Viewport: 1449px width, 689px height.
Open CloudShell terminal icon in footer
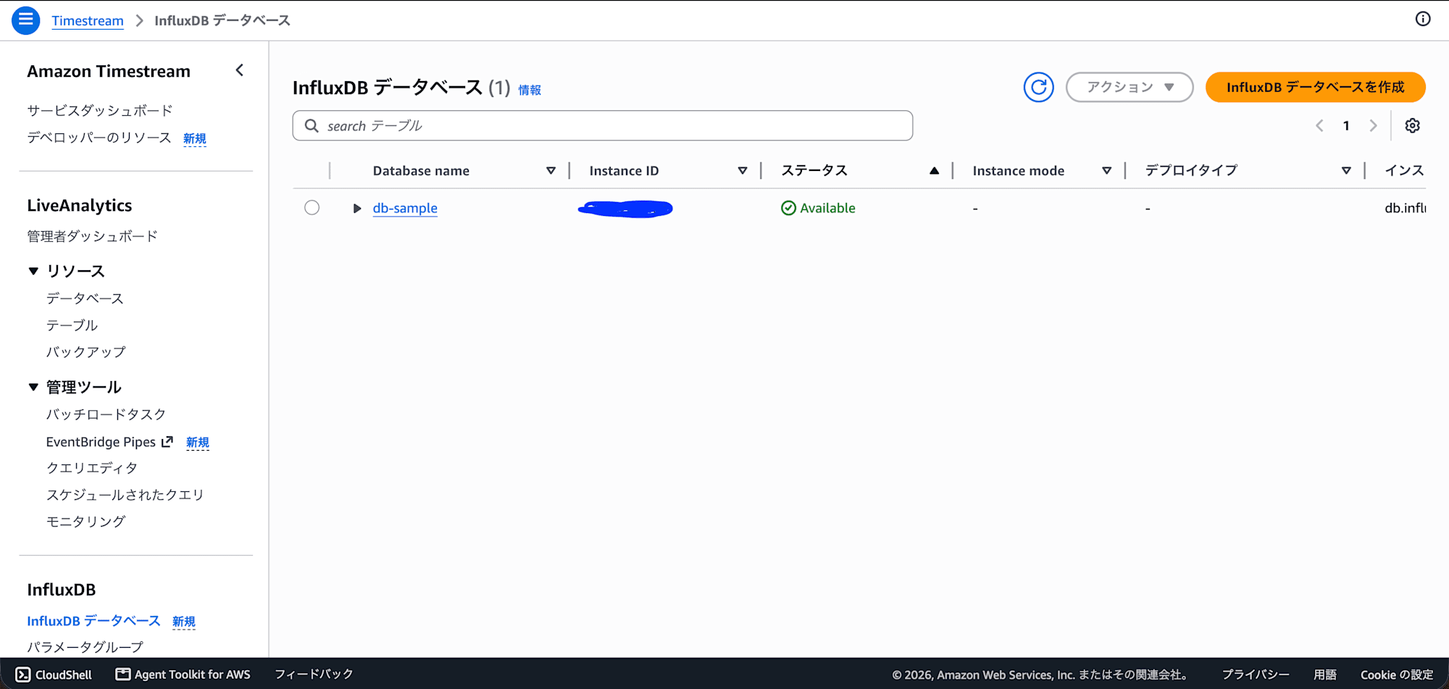[23, 675]
